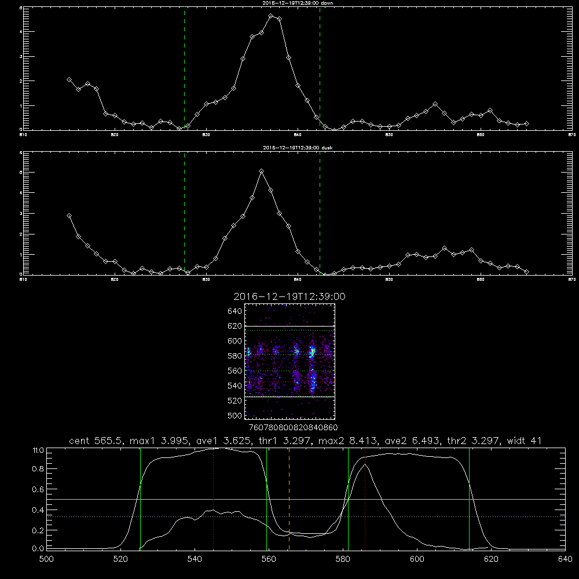Click the 580 label on heatmap y-axis
This screenshot has width=579, height=579.
pyautogui.click(x=235, y=356)
